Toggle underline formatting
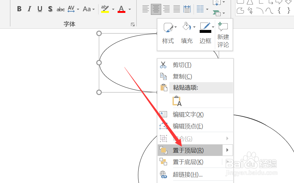This screenshot has height=183, width=294. pyautogui.click(x=40, y=9)
